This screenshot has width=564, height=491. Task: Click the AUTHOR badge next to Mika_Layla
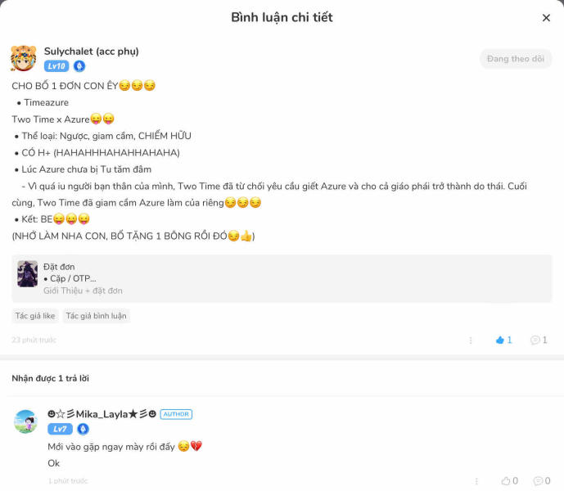click(176, 414)
